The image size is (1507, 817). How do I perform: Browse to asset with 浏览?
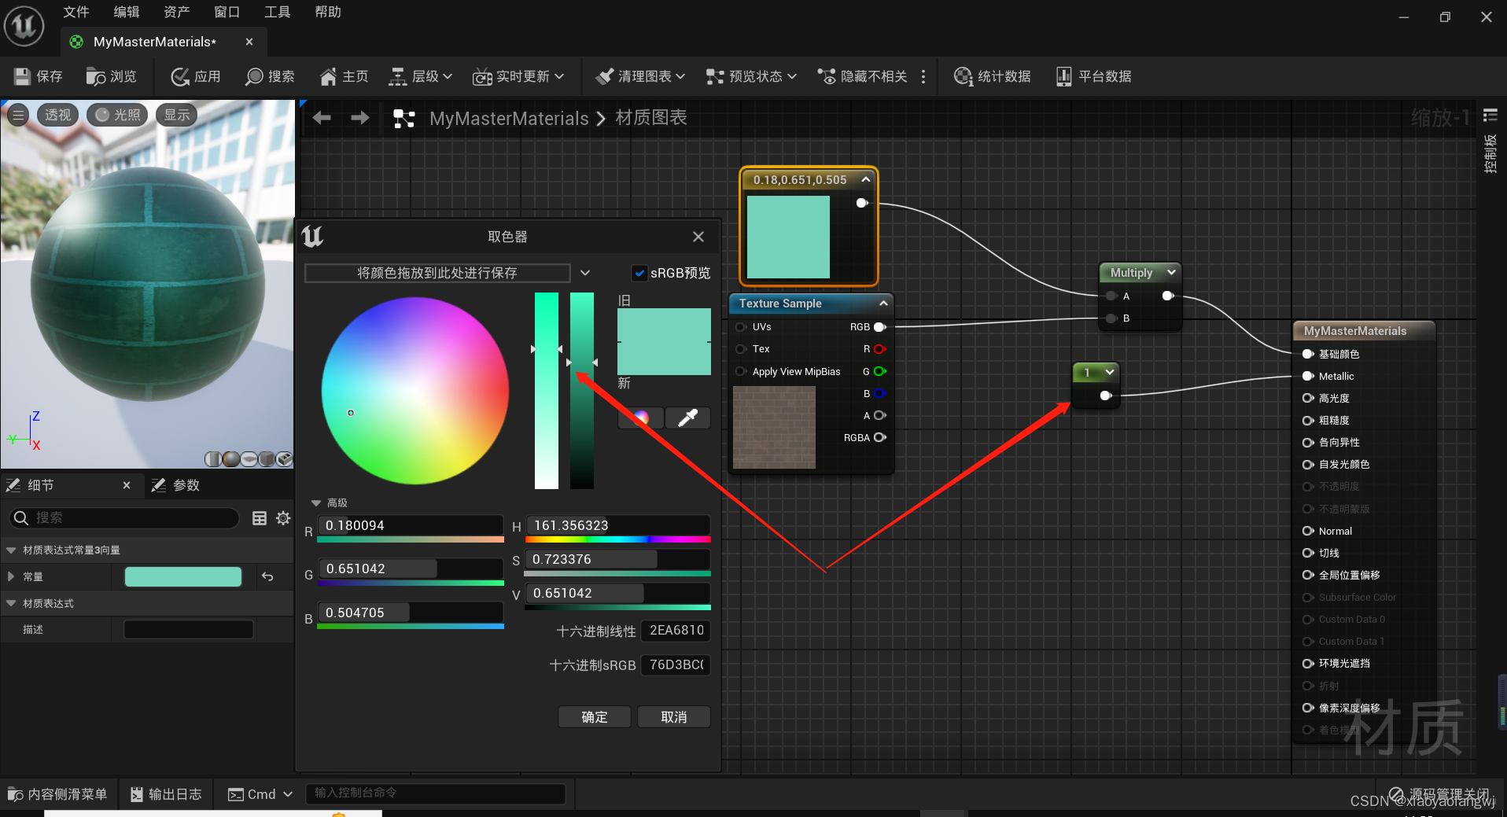[x=112, y=76]
